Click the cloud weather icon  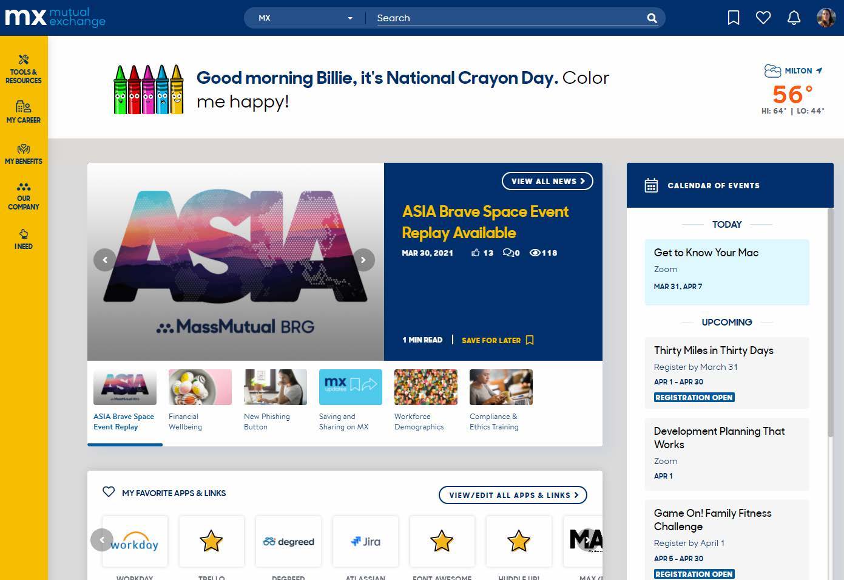[772, 71]
